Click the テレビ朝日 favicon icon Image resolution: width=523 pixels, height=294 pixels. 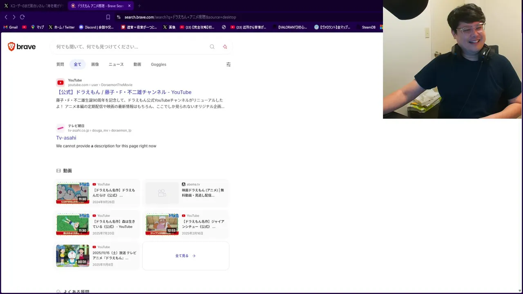pyautogui.click(x=60, y=128)
